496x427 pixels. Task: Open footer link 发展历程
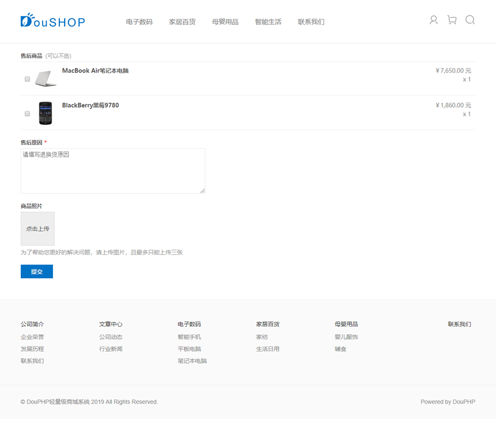pos(32,349)
